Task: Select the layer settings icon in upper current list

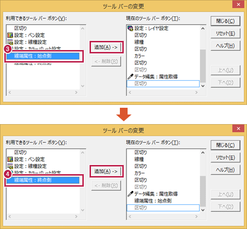Action: (x=130, y=28)
